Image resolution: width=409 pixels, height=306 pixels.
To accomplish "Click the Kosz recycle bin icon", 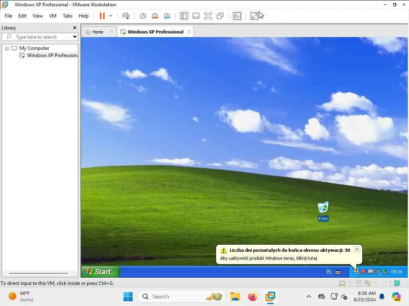I will [323, 211].
